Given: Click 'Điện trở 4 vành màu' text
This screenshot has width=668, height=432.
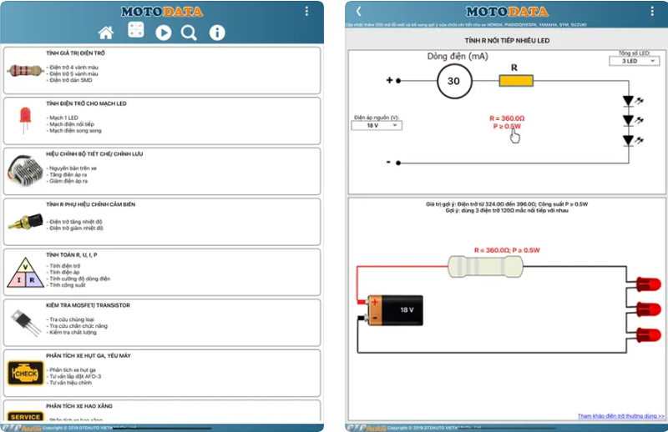Looking at the screenshot, I should click(x=73, y=68).
